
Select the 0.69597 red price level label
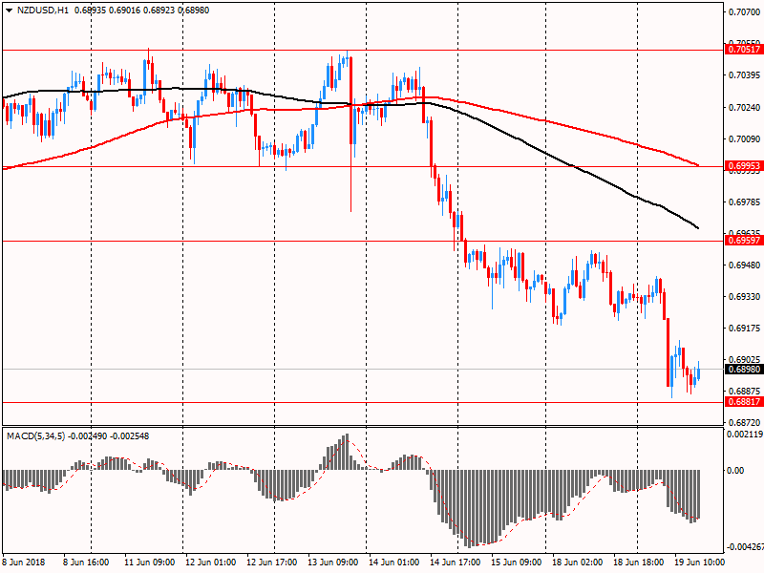(x=744, y=241)
